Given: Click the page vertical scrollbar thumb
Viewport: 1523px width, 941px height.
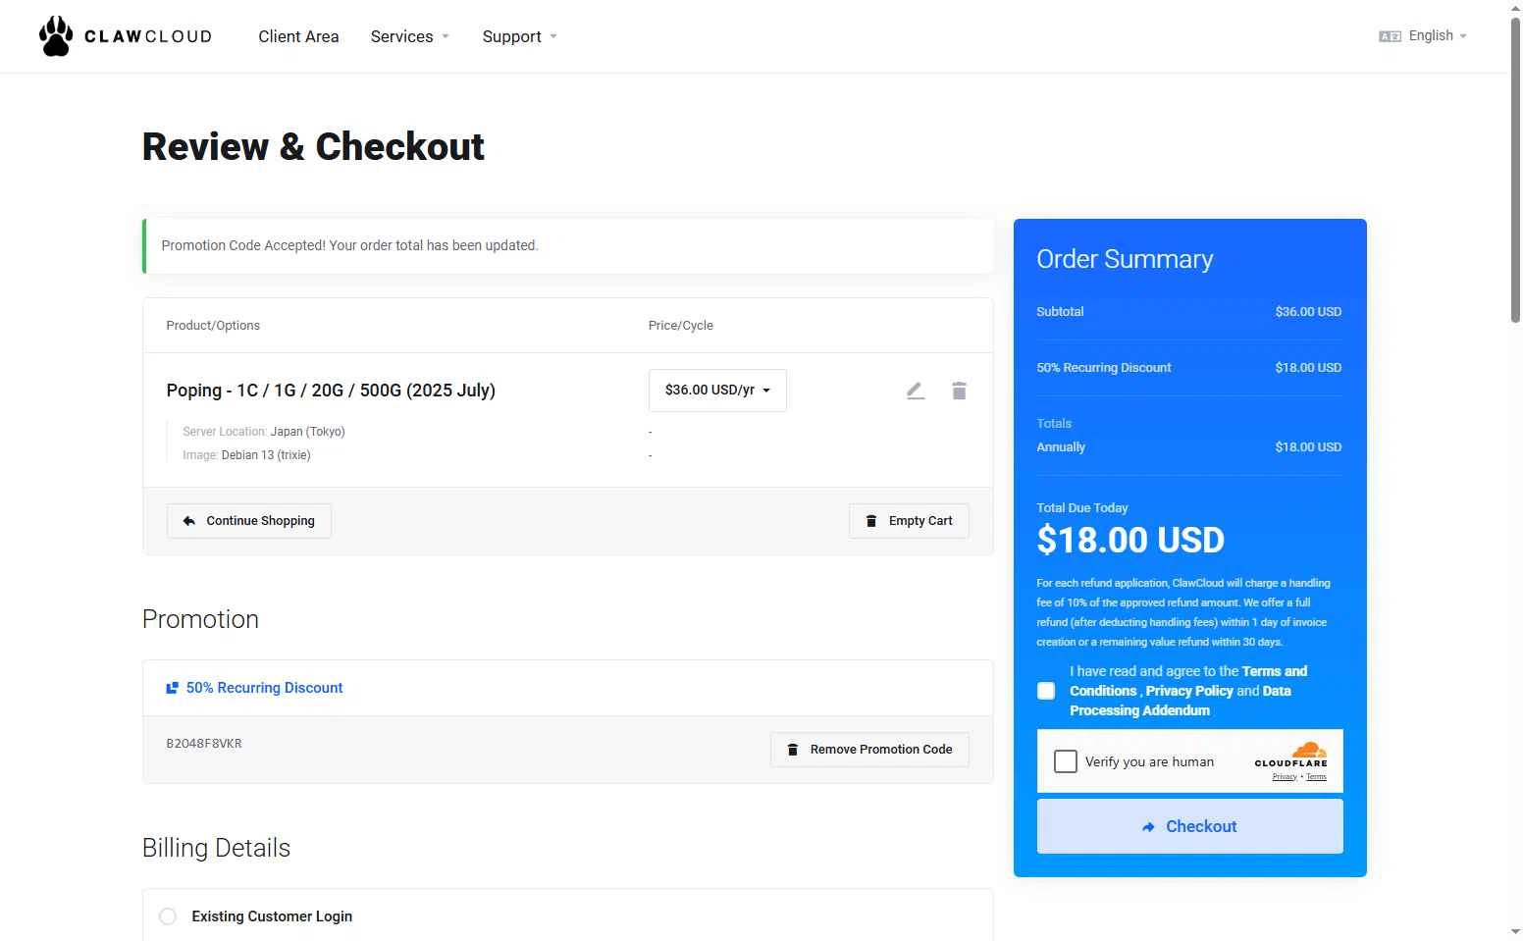Looking at the screenshot, I should click(x=1515, y=169).
